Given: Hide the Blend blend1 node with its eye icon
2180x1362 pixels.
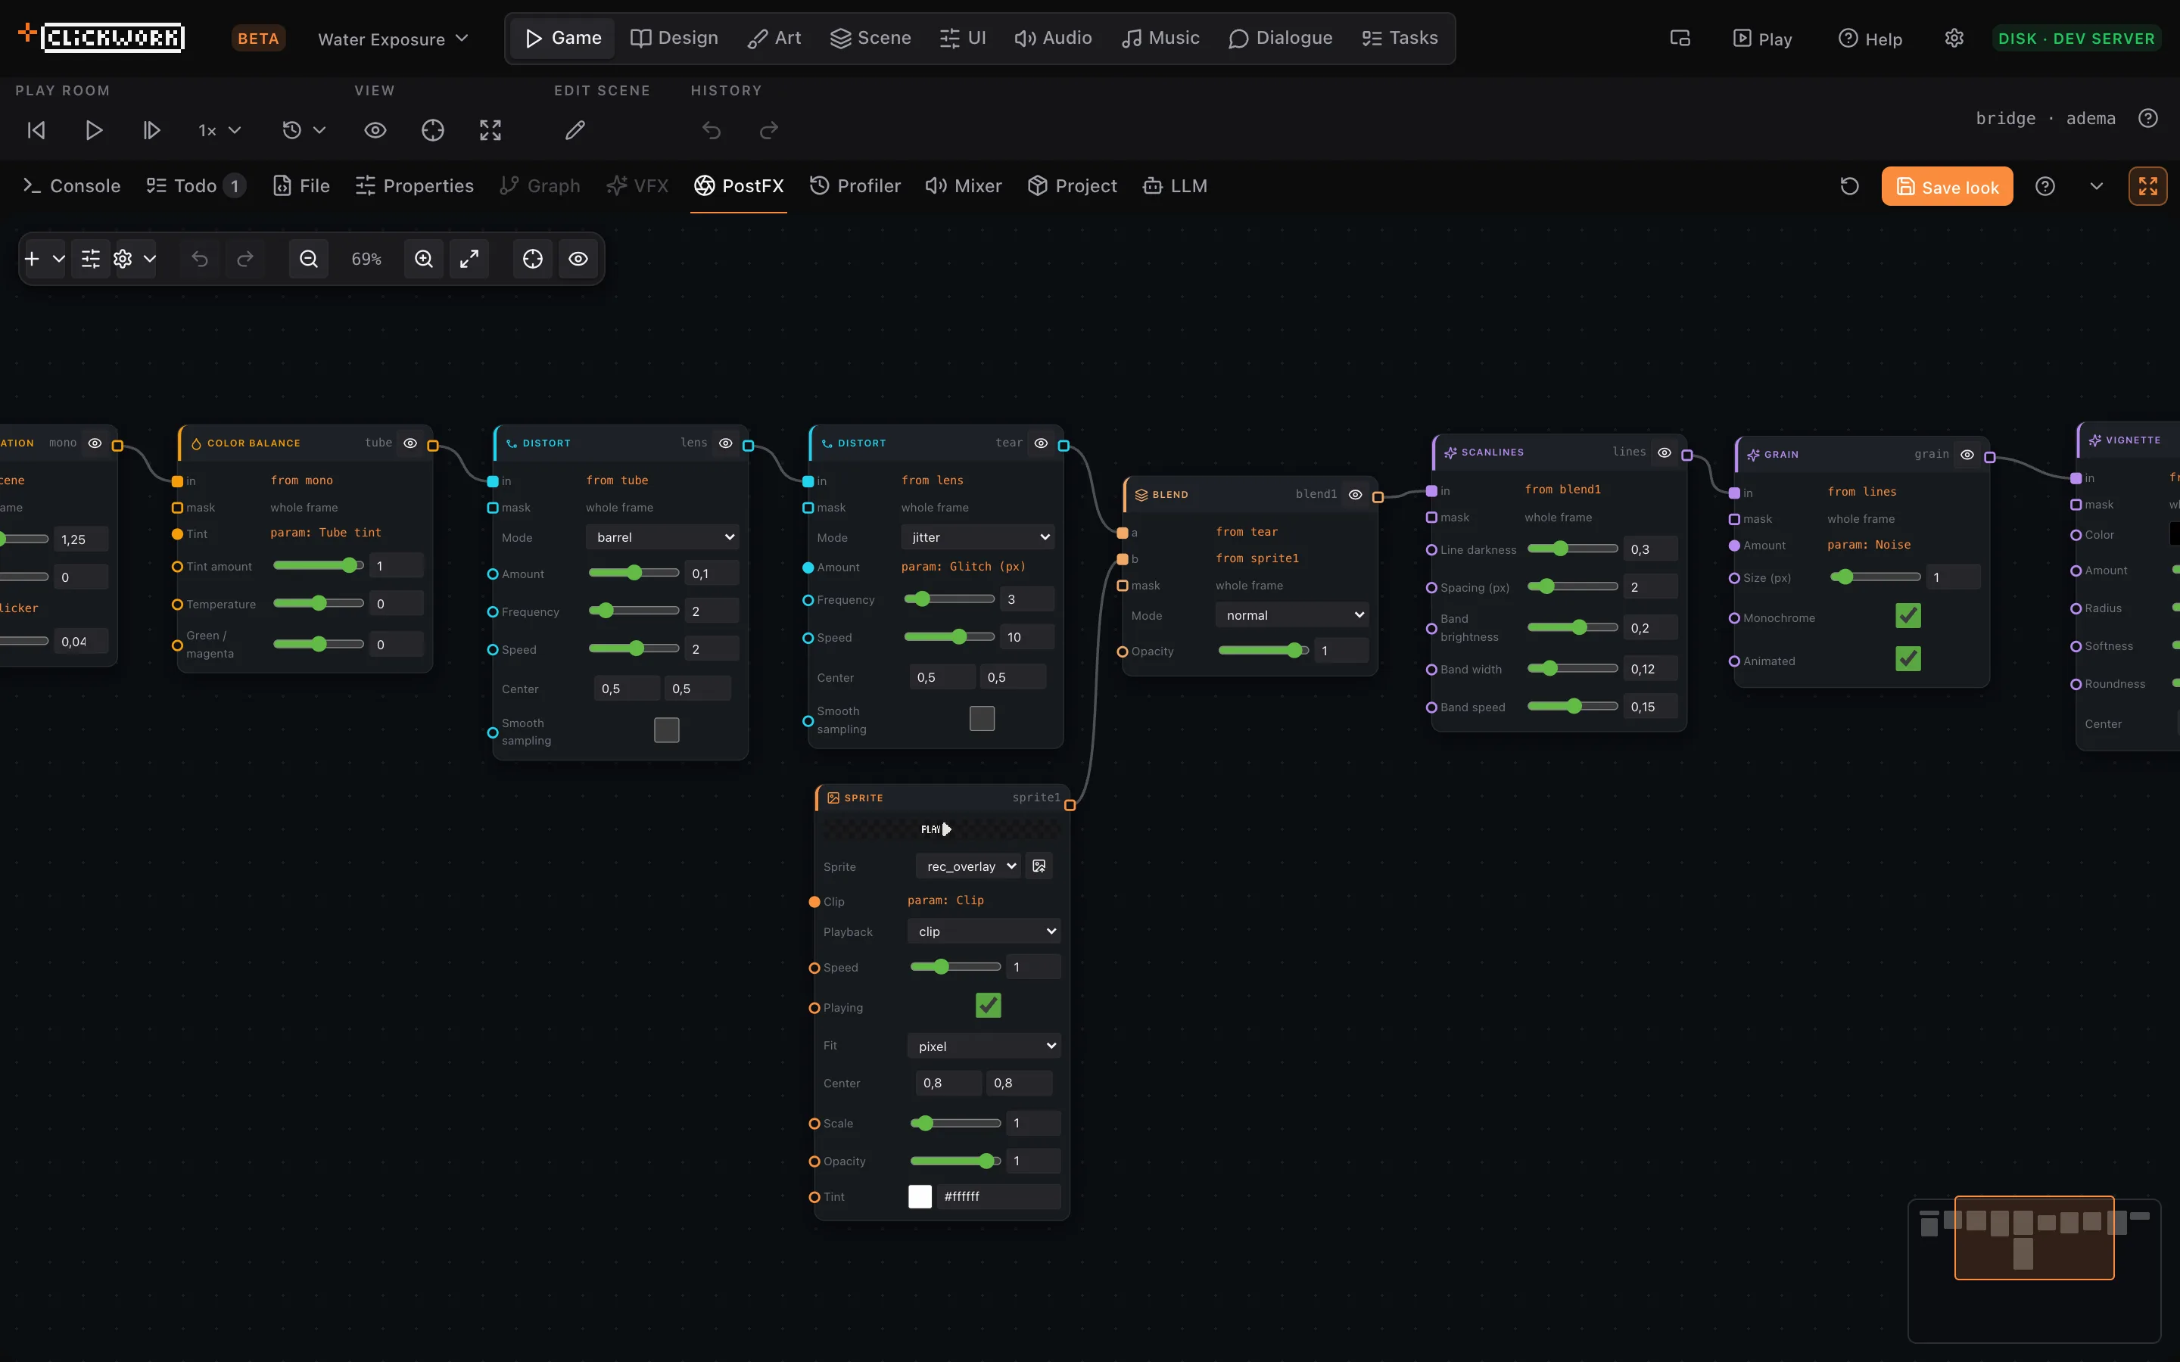Looking at the screenshot, I should (x=1355, y=495).
